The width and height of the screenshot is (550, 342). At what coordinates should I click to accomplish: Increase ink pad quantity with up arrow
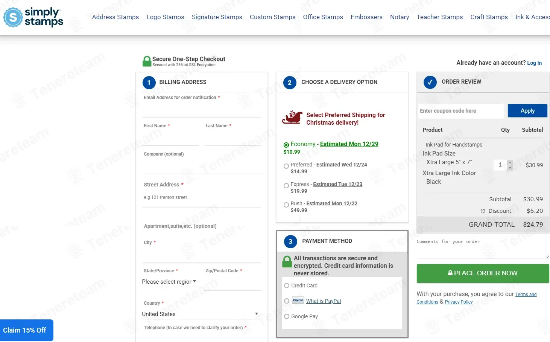510,162
